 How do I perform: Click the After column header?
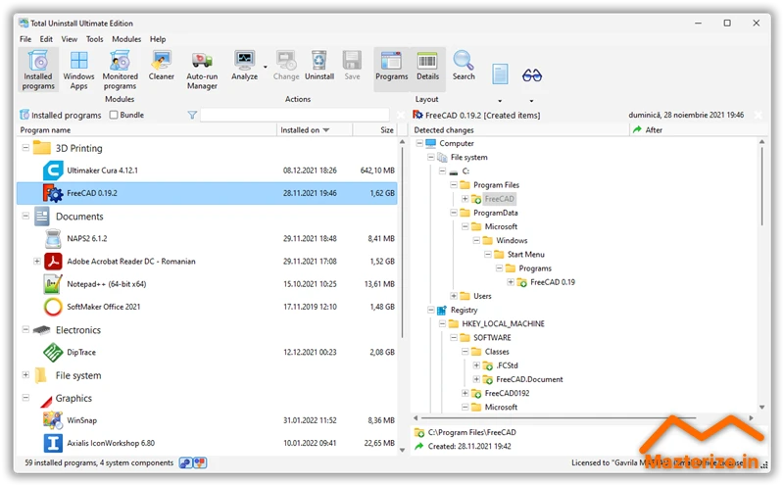click(698, 130)
